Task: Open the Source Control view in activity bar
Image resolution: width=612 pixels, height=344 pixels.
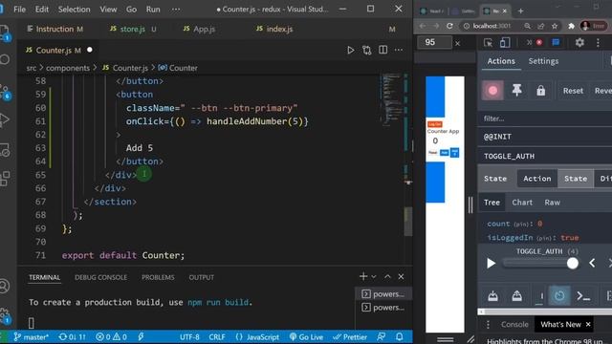Action: 6,93
